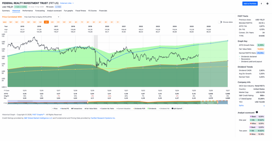This screenshot has height=141, width=272.
Task: Toggle Recessions in Graph Key
Action: click(x=246, y=59)
